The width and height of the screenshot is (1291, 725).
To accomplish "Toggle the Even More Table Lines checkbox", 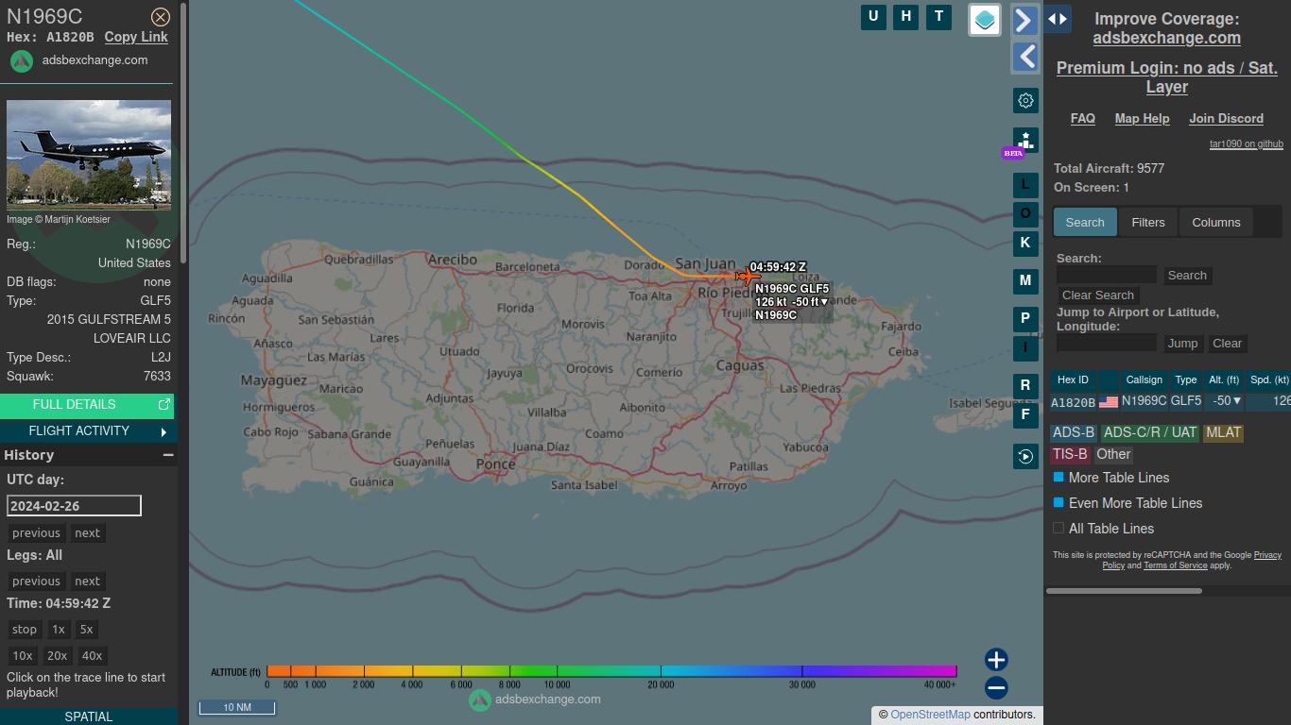I will point(1059,503).
